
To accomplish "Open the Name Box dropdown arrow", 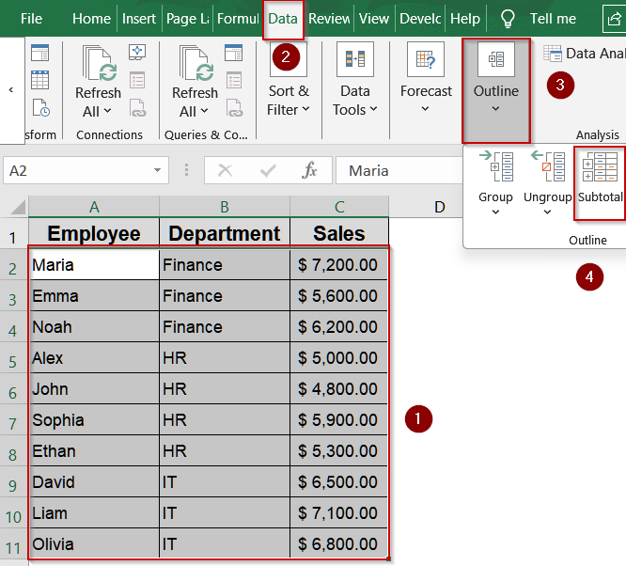I will click(157, 170).
